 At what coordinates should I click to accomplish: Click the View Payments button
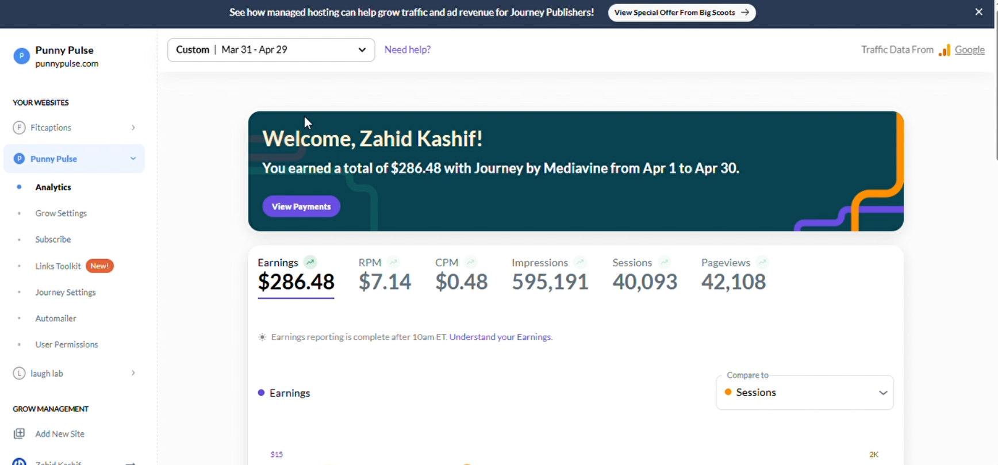pos(301,206)
